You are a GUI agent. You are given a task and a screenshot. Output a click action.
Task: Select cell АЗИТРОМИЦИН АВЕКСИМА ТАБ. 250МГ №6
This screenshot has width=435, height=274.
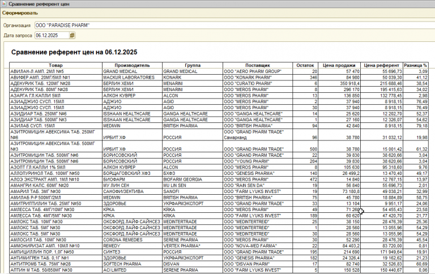click(x=56, y=135)
